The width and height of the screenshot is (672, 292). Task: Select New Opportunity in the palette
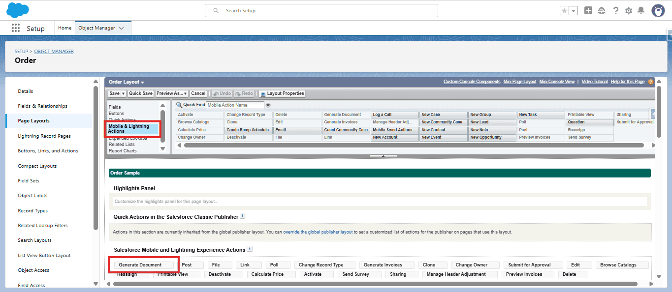492,138
